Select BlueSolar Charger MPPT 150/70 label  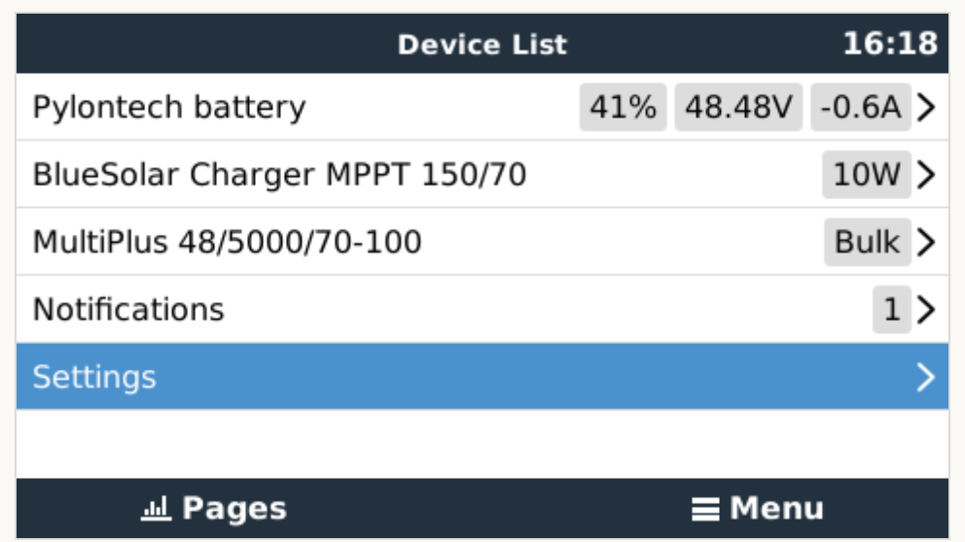[x=279, y=175]
